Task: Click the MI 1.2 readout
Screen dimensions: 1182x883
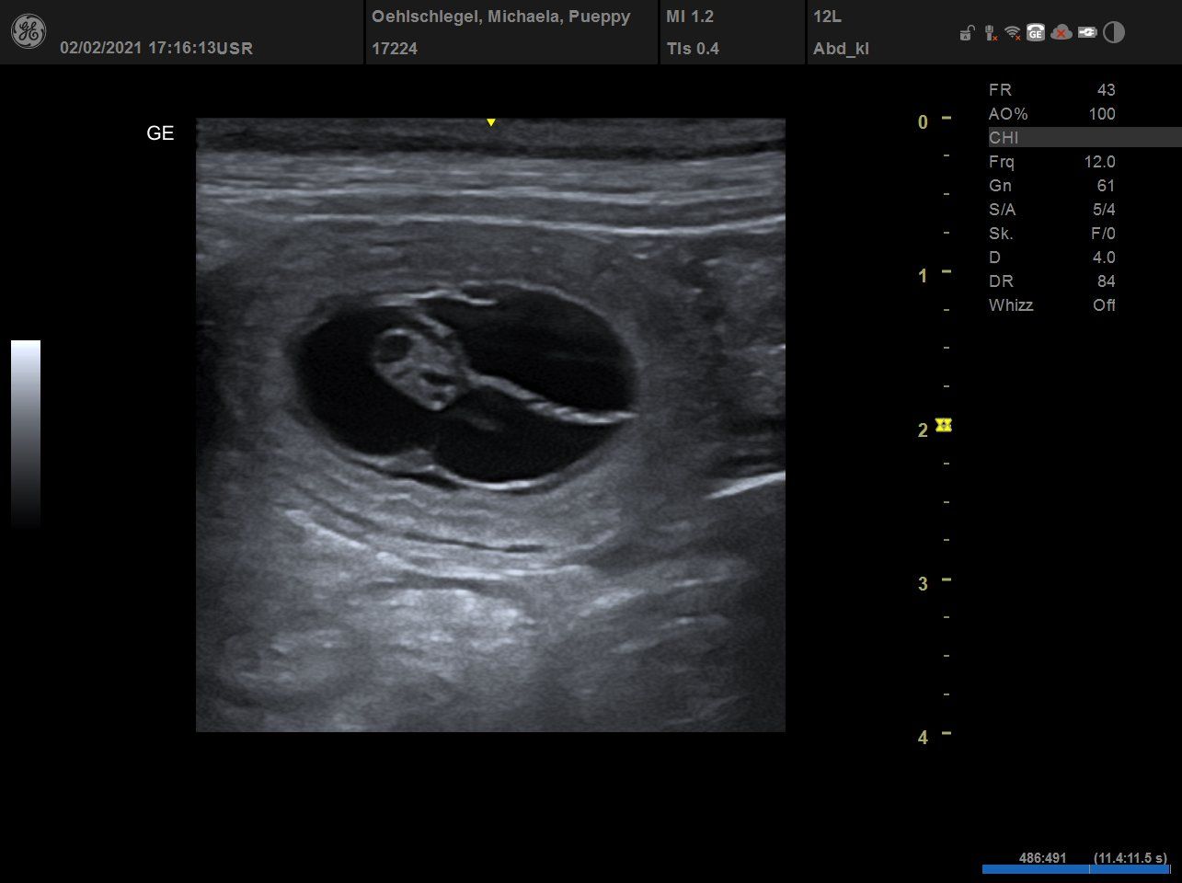Action: coord(690,17)
